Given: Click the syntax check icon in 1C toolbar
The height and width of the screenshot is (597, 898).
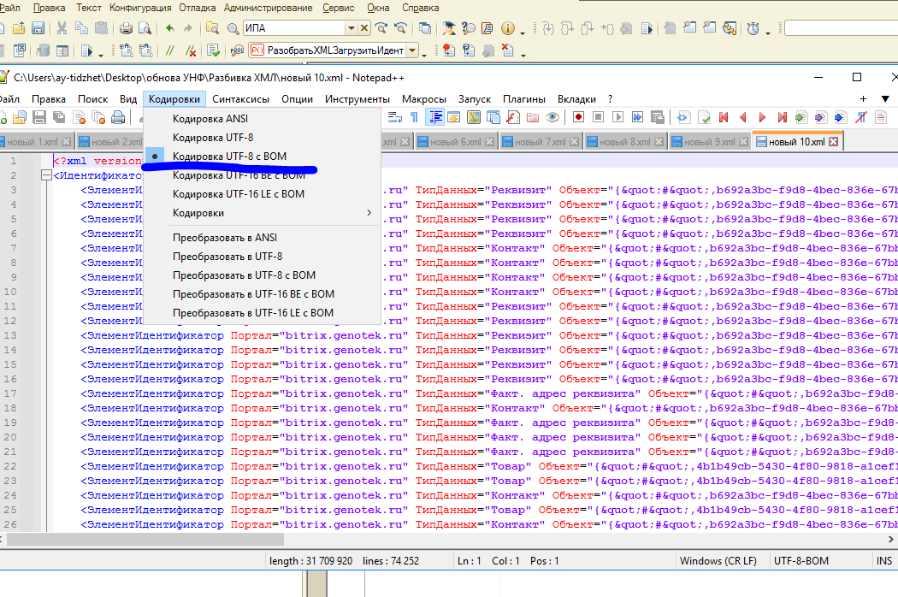Looking at the screenshot, I should (x=213, y=50).
